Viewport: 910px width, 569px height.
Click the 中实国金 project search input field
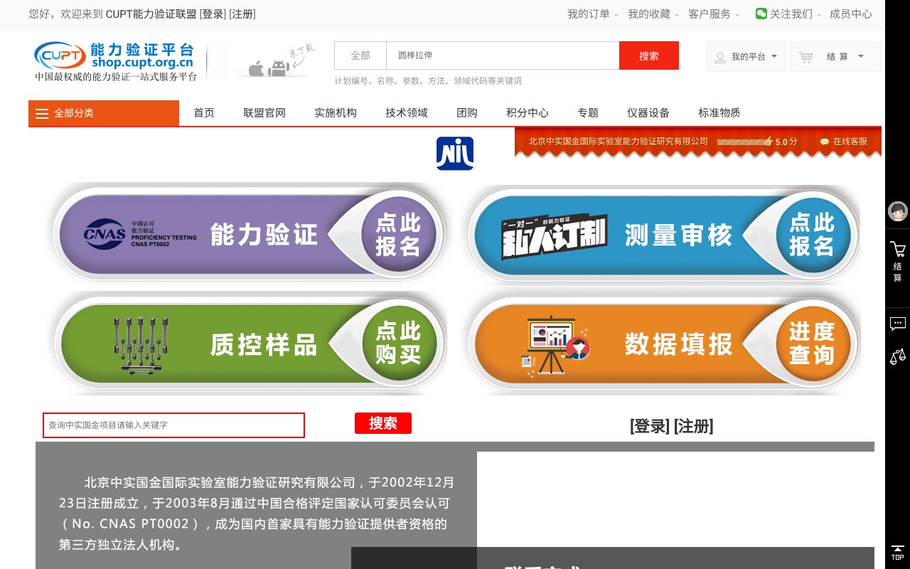point(173,425)
